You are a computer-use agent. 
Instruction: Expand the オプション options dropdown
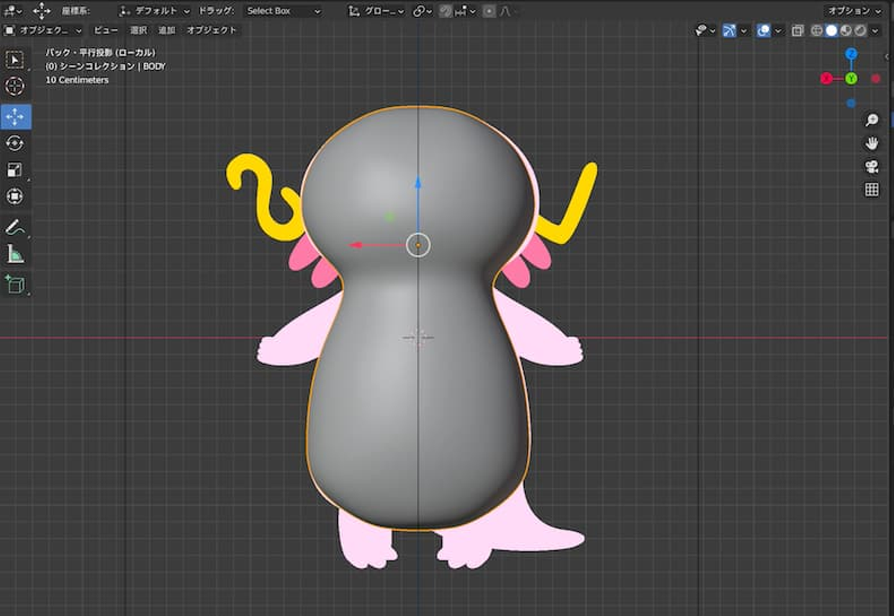click(x=854, y=11)
